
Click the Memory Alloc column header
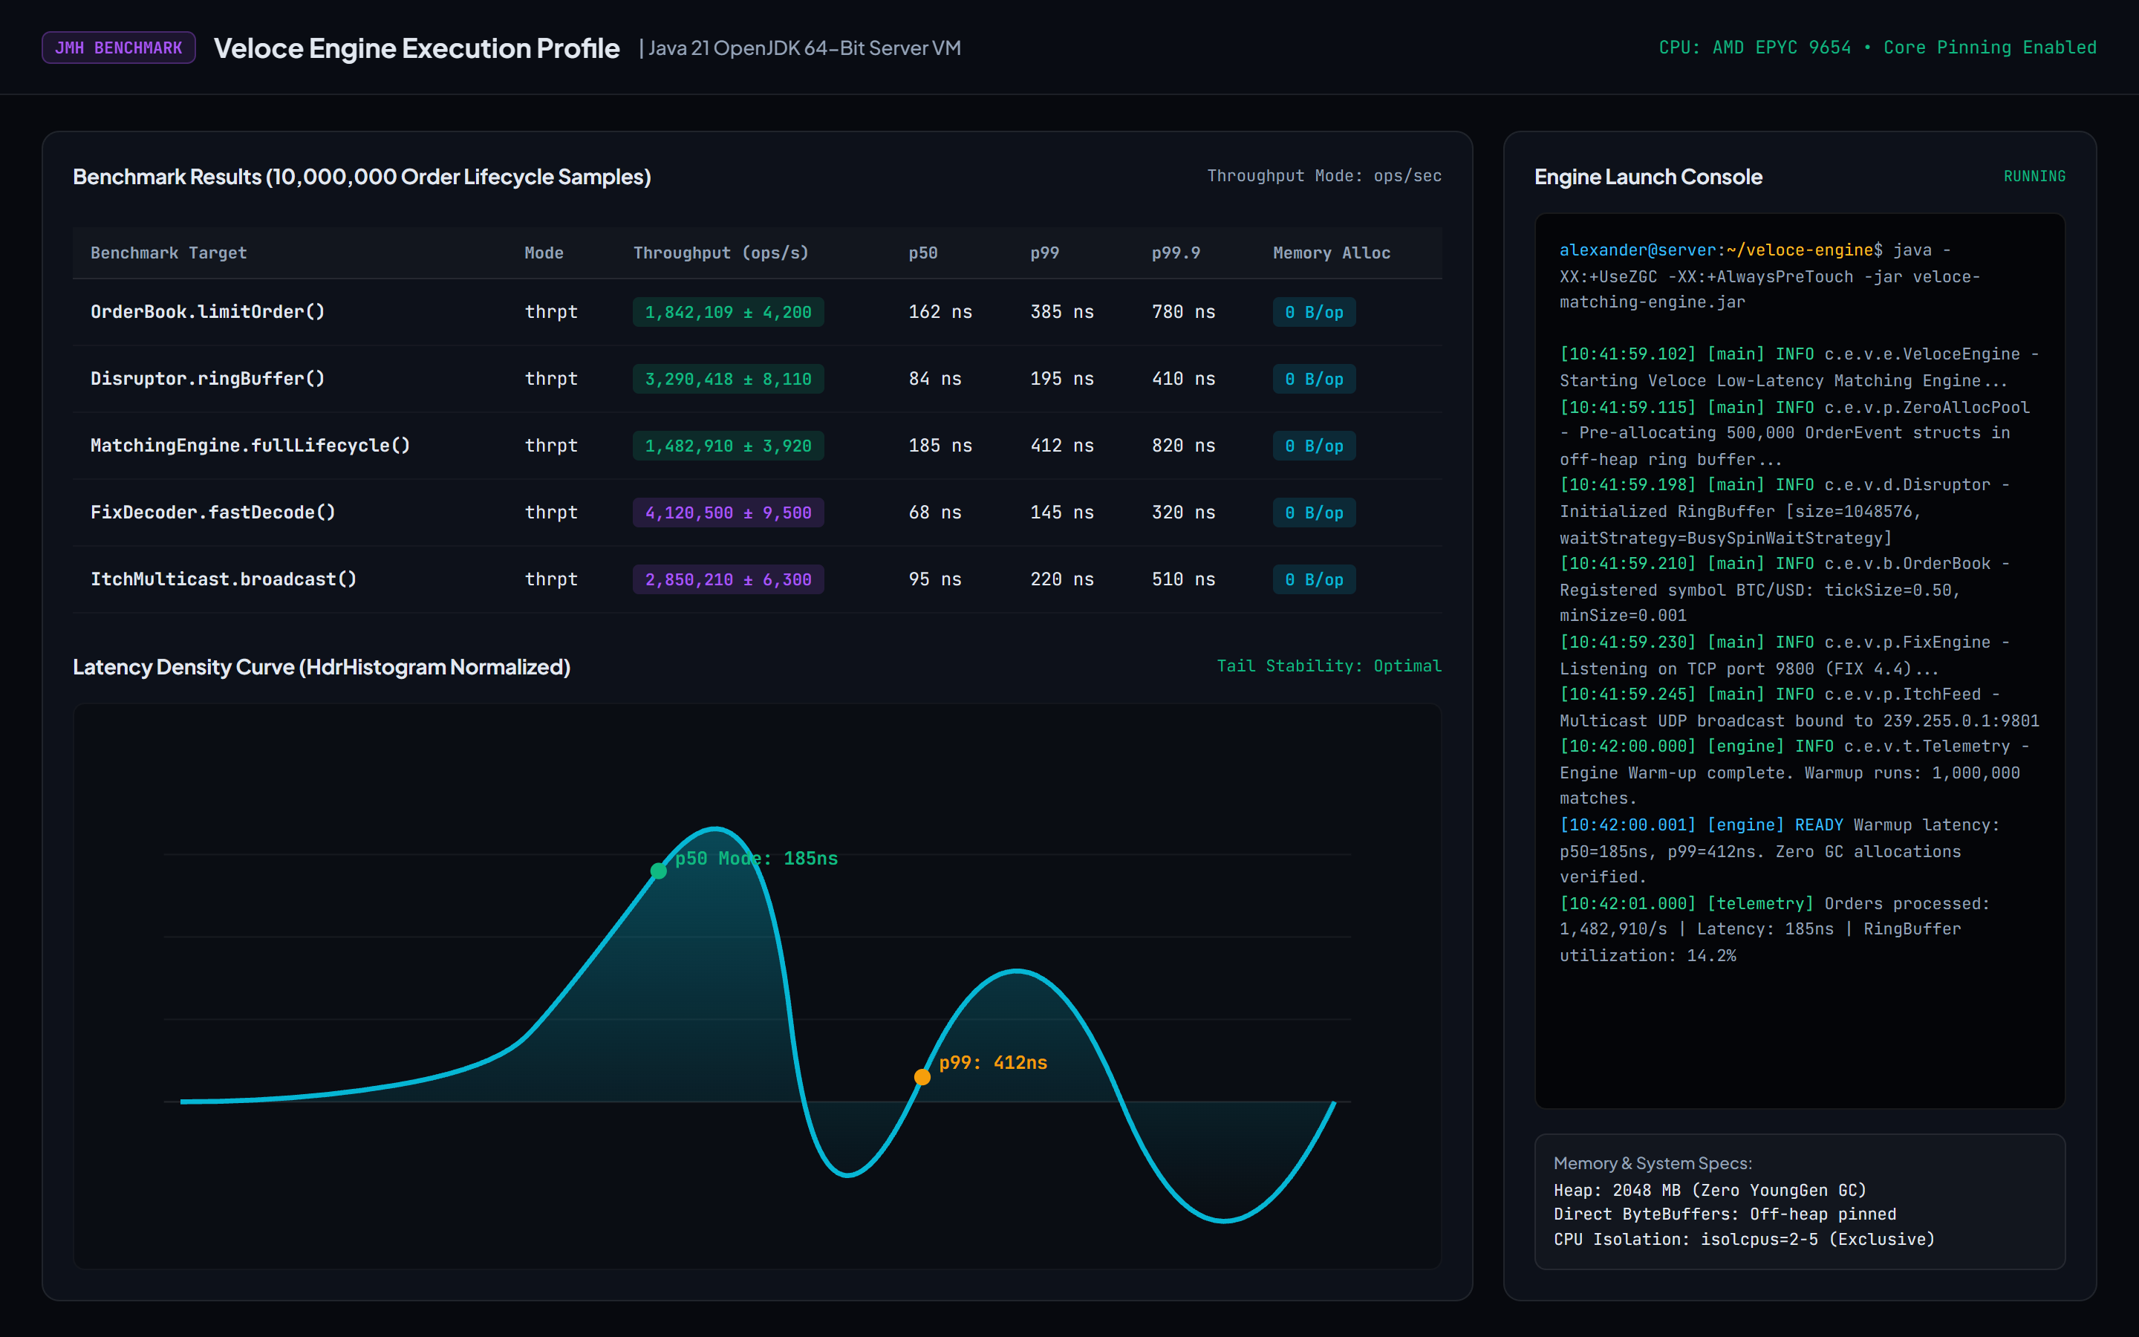pos(1331,253)
